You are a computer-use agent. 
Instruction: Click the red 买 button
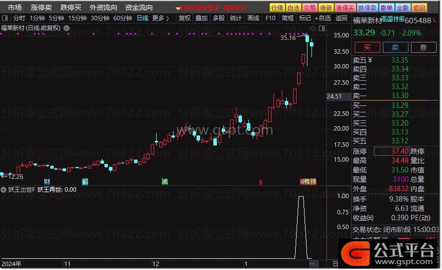click(367, 47)
